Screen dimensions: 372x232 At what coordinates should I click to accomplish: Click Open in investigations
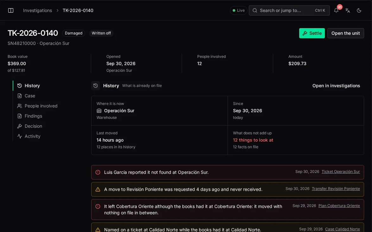[x=336, y=86]
